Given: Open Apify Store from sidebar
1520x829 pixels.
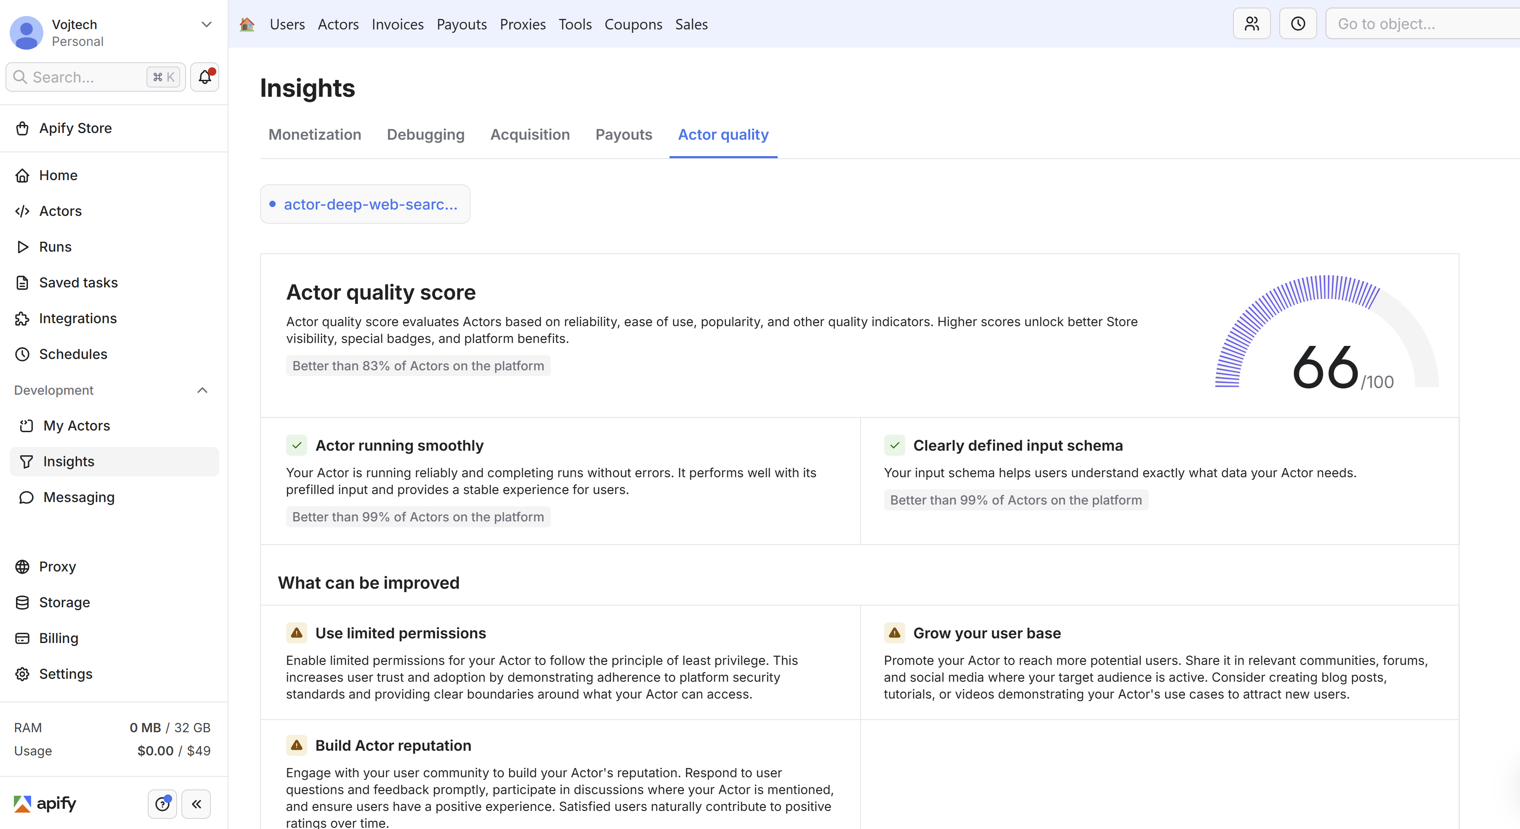Looking at the screenshot, I should pyautogui.click(x=75, y=128).
